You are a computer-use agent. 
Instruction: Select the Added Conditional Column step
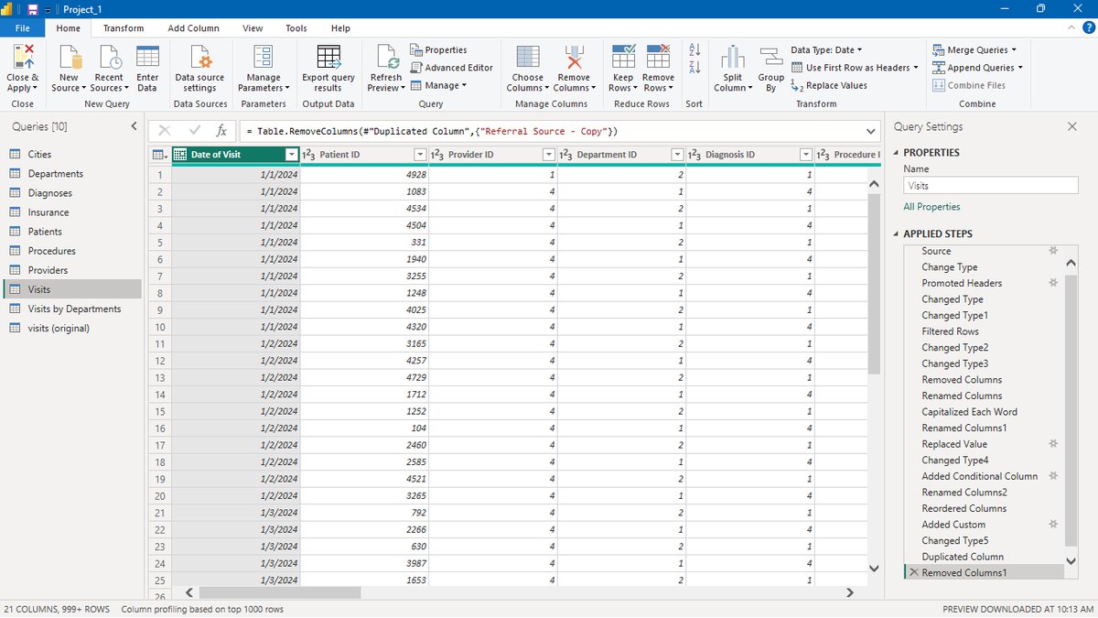979,476
